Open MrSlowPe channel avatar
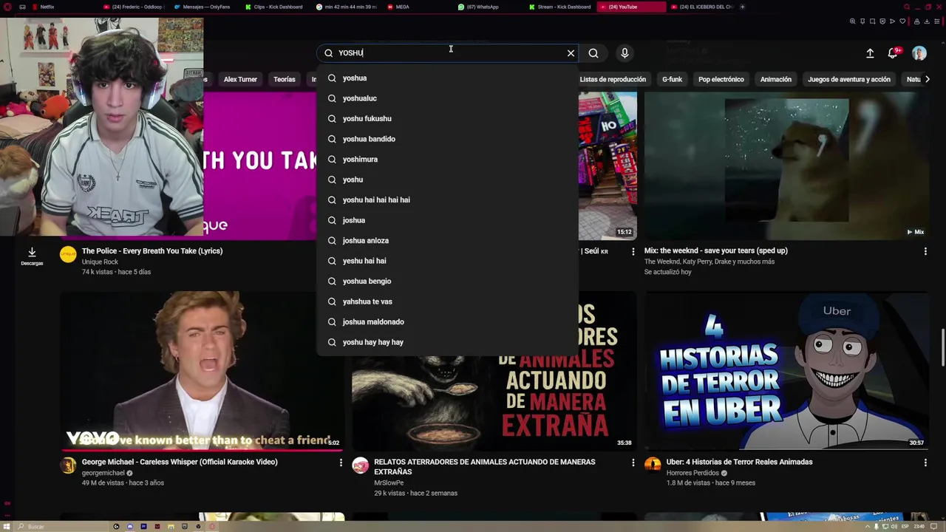This screenshot has width=946, height=532. click(360, 465)
